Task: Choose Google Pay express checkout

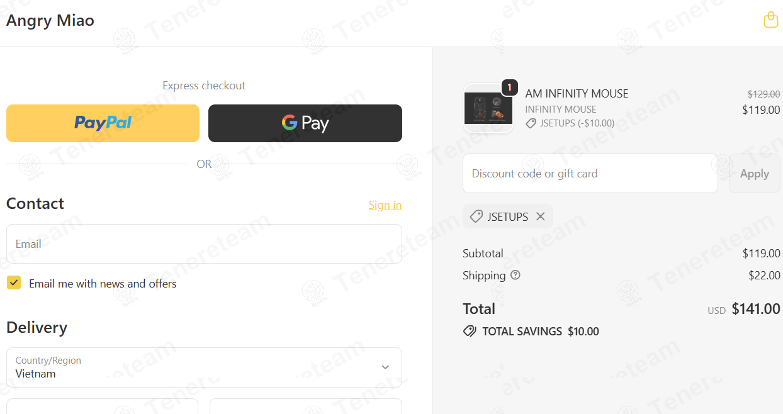Action: (305, 123)
